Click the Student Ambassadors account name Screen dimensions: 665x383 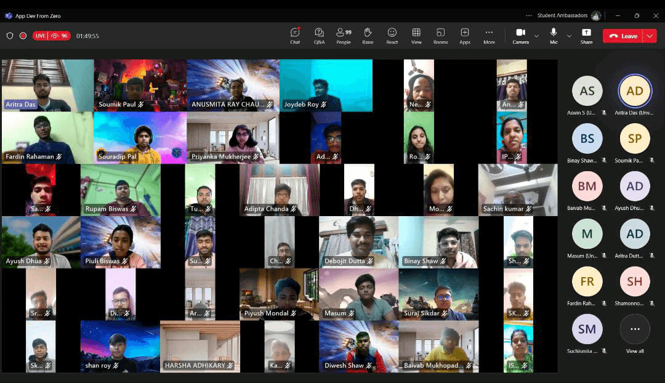(562, 15)
